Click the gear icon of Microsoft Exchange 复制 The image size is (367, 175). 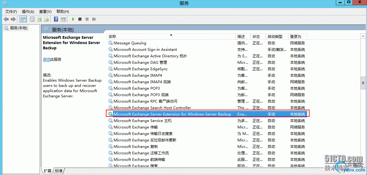point(110,146)
